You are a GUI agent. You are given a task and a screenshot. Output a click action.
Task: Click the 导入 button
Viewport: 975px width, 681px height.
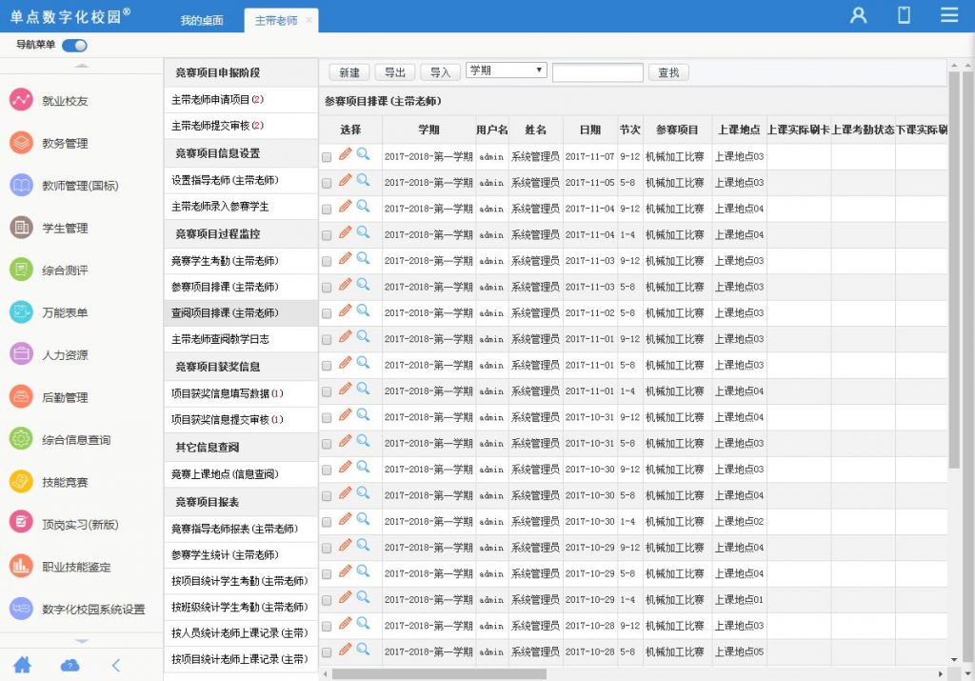click(440, 72)
